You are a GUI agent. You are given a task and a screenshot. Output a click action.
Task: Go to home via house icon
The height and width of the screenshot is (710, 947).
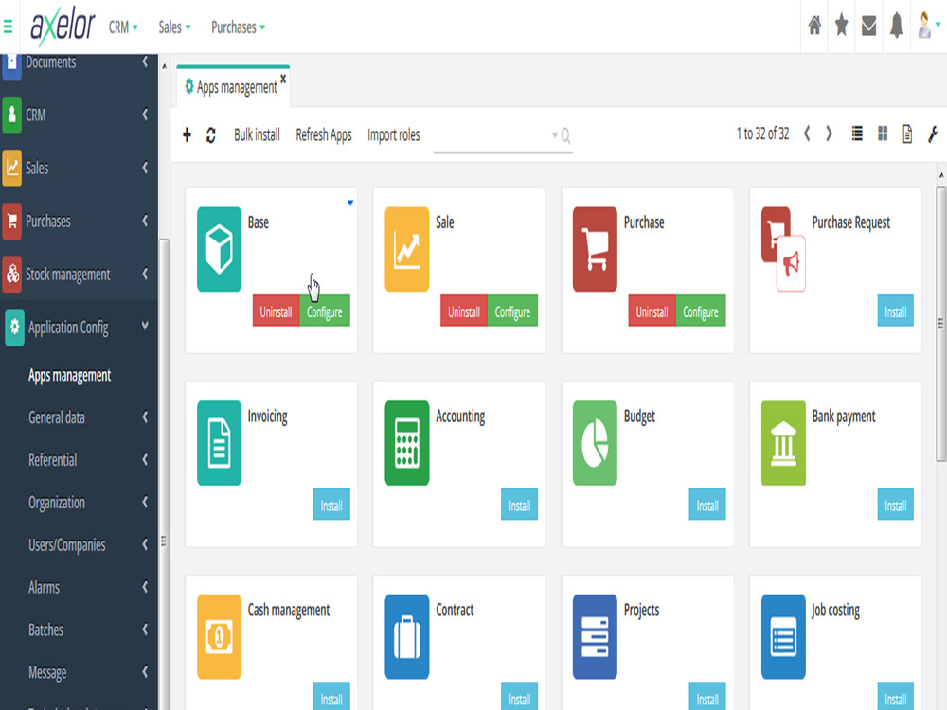tap(814, 26)
